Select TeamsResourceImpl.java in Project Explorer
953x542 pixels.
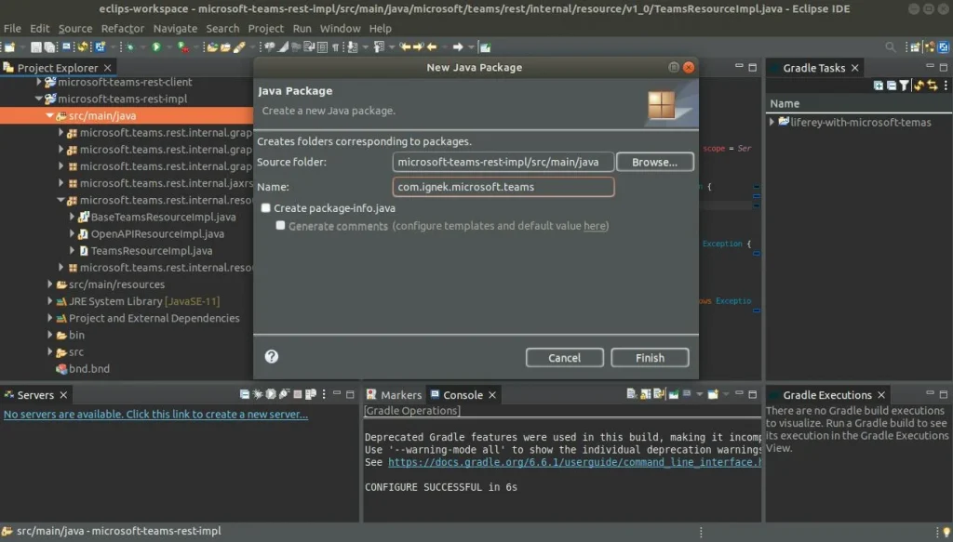click(152, 251)
